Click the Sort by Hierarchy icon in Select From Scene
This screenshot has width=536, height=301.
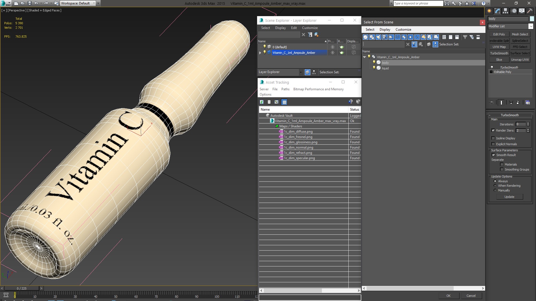(435, 44)
